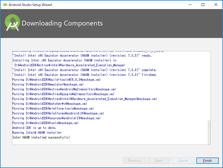Click the Parsing extras\android\m2repository line
The image size is (223, 168).
click(64, 89)
